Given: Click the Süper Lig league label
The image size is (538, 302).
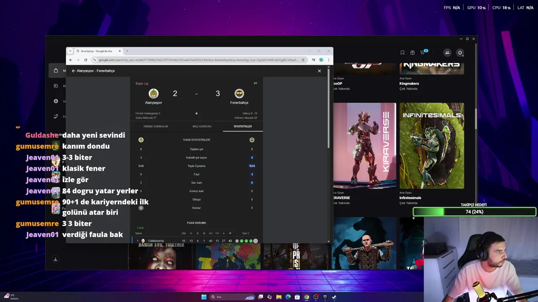Looking at the screenshot, I should [142, 83].
